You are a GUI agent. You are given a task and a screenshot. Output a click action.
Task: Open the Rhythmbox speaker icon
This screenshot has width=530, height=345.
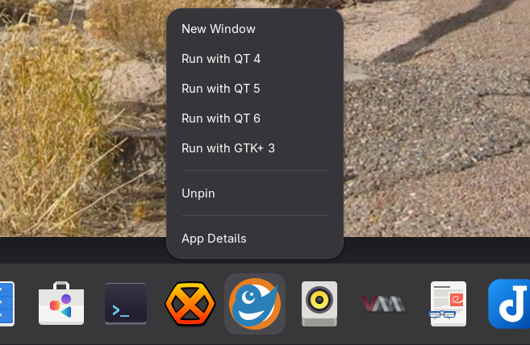[x=319, y=303]
